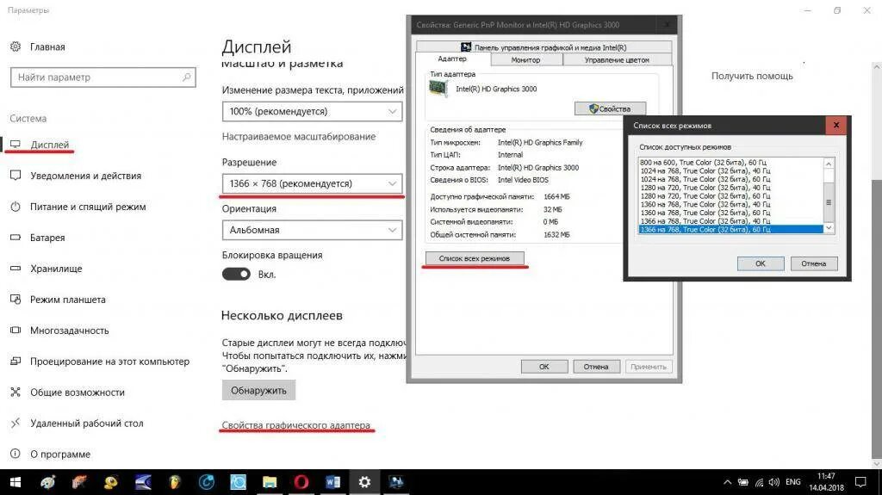Select 1024 на 768, 40 Гц mode
The image size is (882, 495).
(x=730, y=170)
